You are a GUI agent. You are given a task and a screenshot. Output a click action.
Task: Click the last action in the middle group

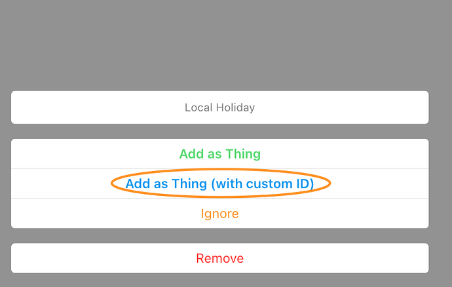[x=219, y=214]
